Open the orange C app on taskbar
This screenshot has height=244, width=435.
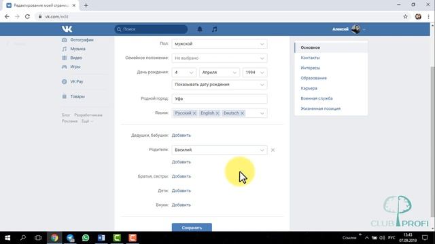tap(133, 238)
